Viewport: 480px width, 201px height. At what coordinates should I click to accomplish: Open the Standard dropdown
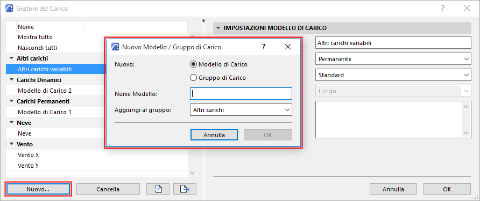(393, 75)
